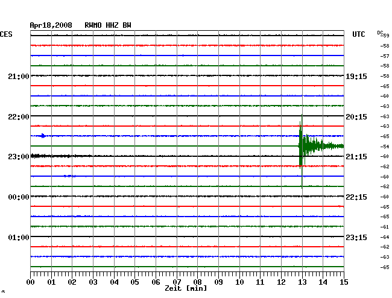Click the "23:15" UTC time label

356,237
